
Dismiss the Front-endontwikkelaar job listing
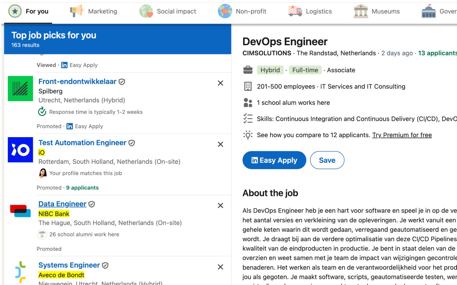[221, 83]
